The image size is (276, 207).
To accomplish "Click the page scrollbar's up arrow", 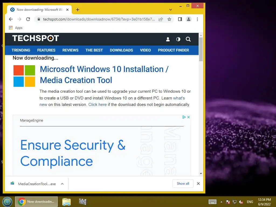I will click(x=201, y=35).
